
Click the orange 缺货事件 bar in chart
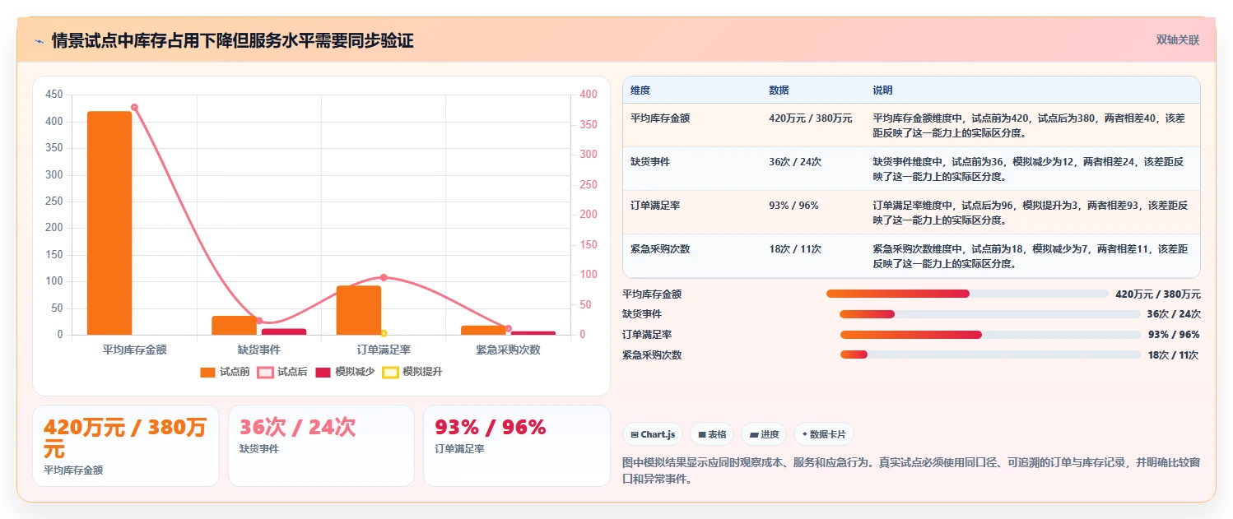(234, 325)
